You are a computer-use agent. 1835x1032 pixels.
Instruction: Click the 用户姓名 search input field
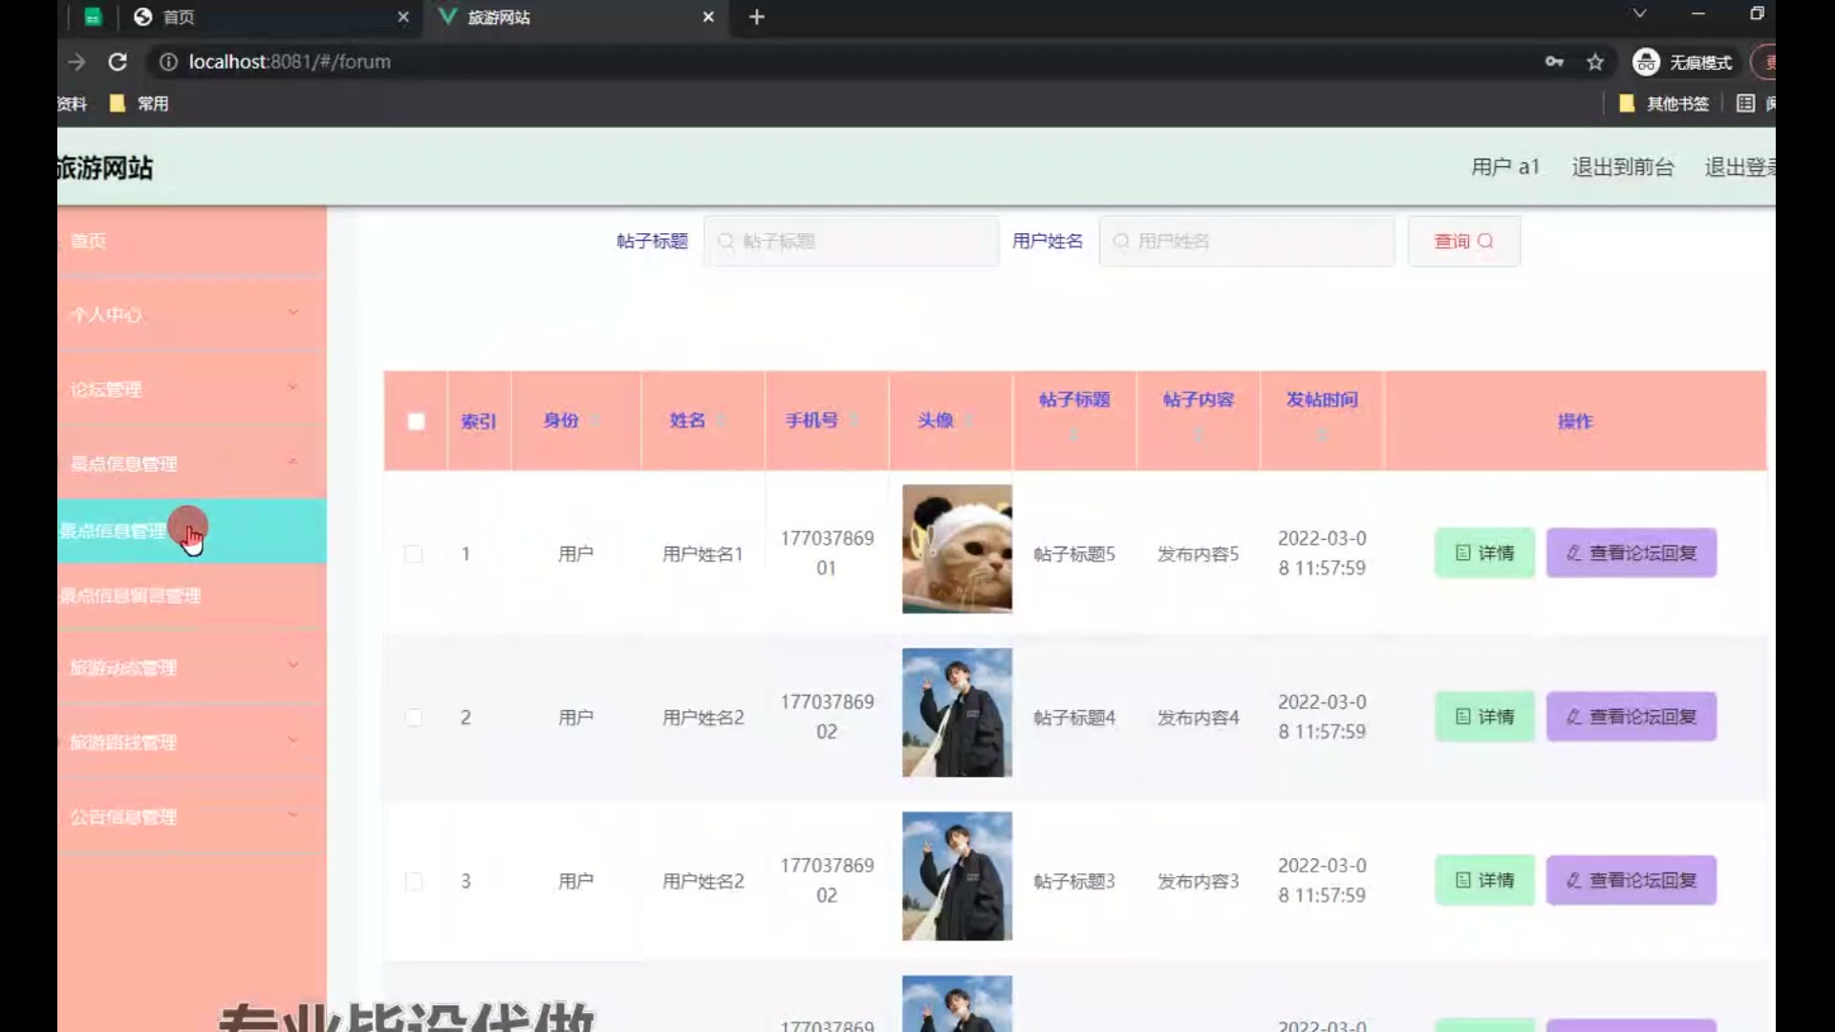1246,241
